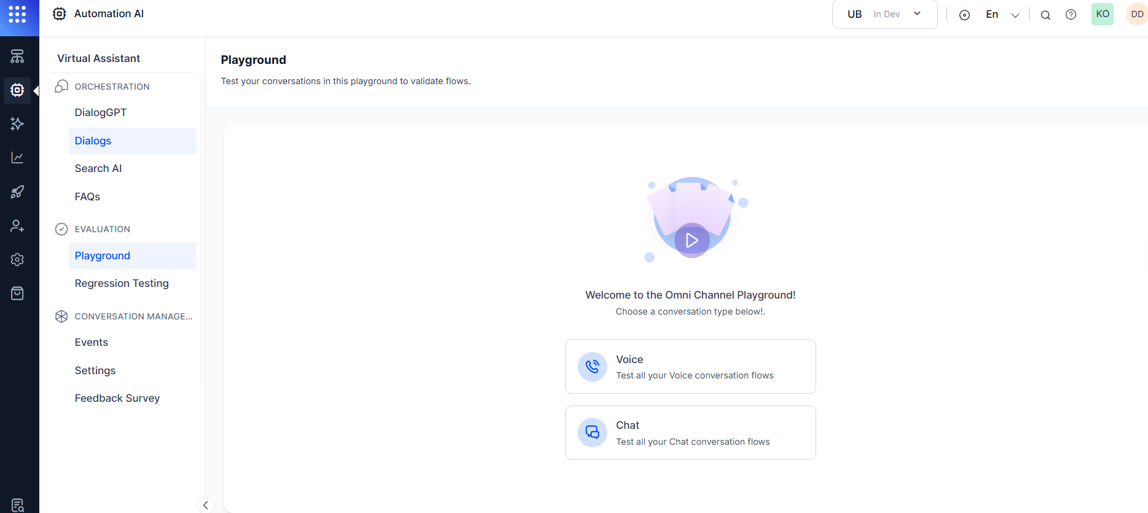Open the En language dropdown
This screenshot has width=1148, height=513.
1002,15
